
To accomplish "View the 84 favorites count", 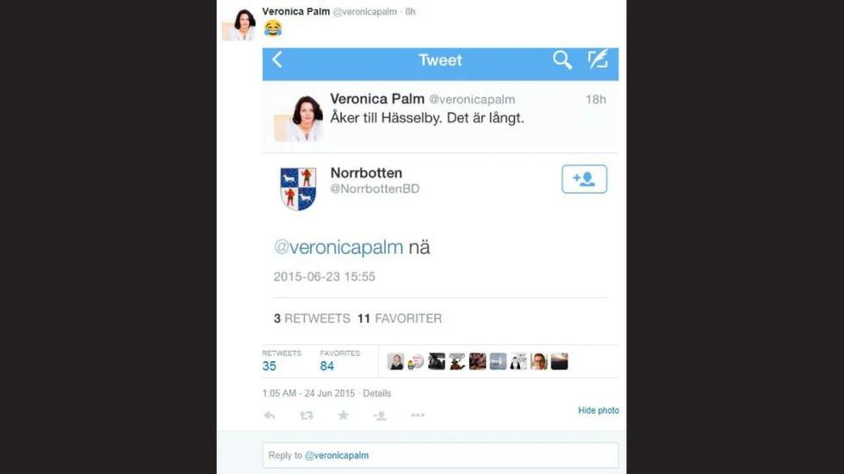I will (326, 366).
